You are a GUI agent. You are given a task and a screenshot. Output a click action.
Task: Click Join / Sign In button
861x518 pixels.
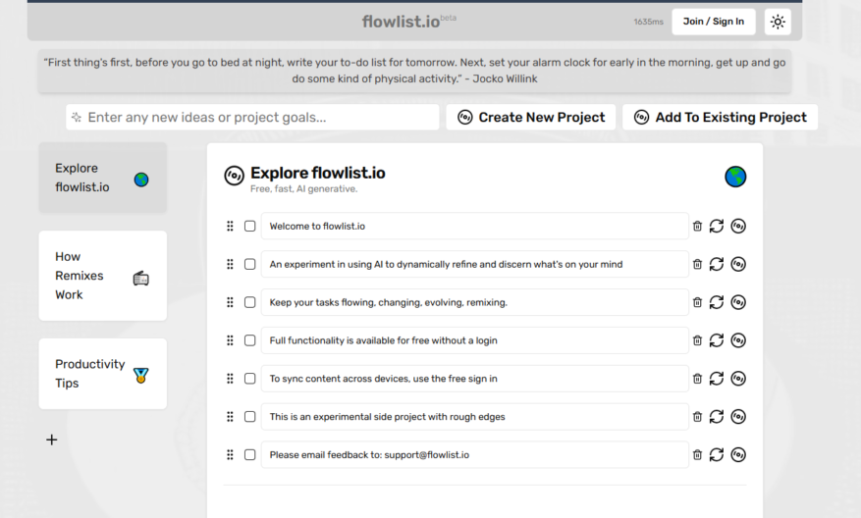click(714, 22)
